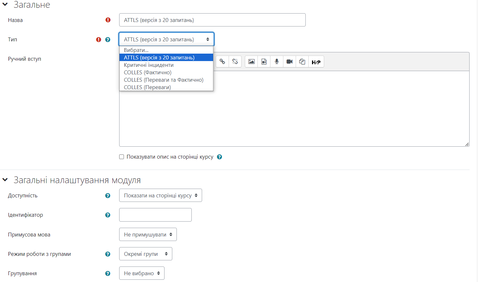Open the manage files icon in toolbar
Viewport: 478px width, 282px height.
(302, 62)
